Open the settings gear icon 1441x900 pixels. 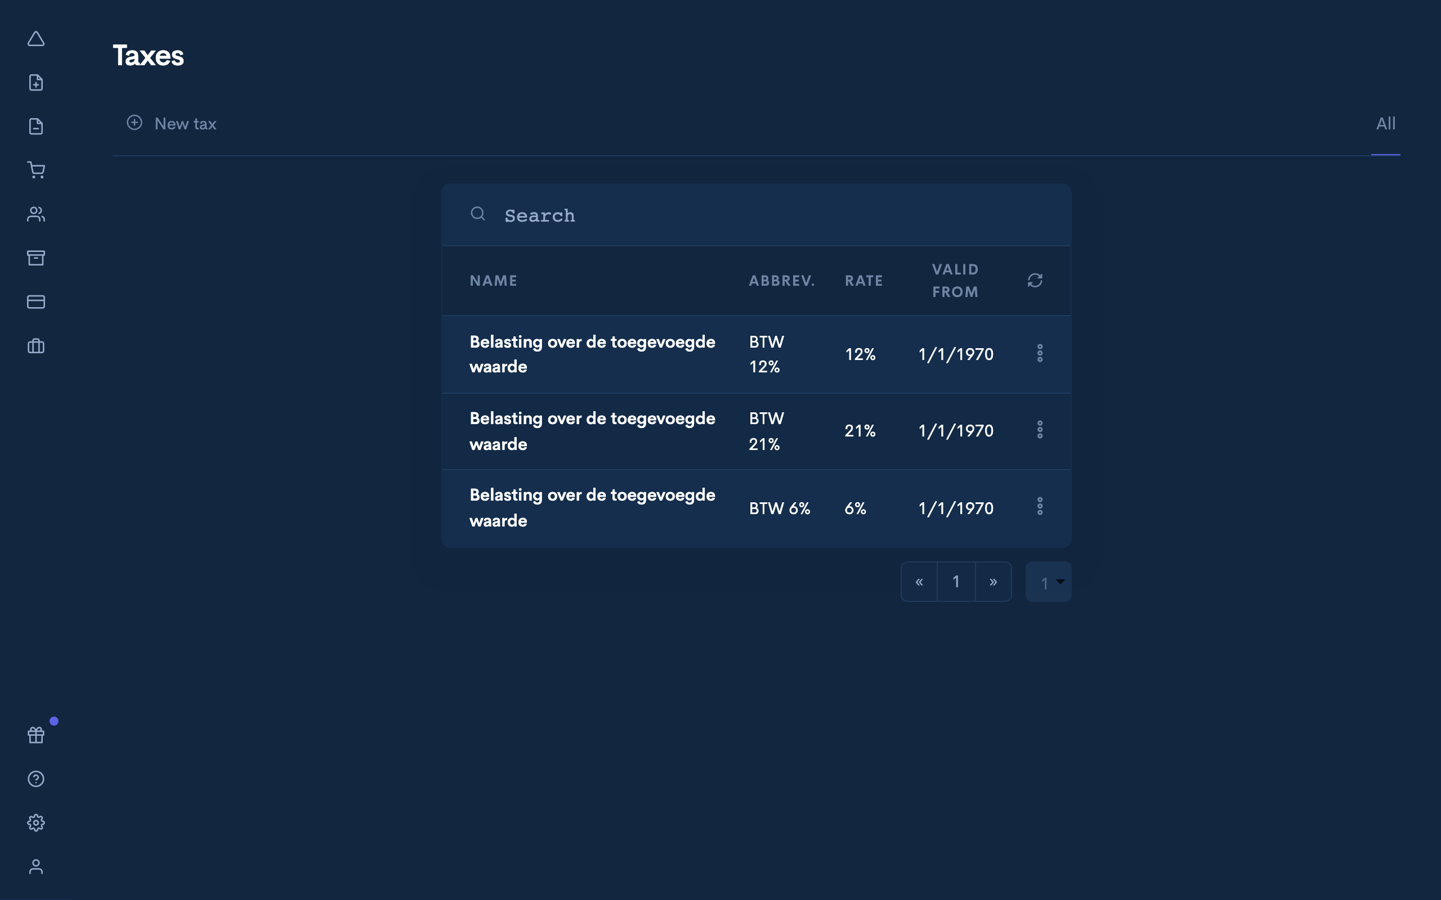(35, 822)
